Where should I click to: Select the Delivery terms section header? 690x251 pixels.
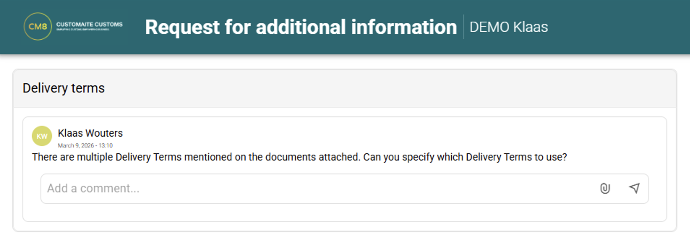coord(64,88)
